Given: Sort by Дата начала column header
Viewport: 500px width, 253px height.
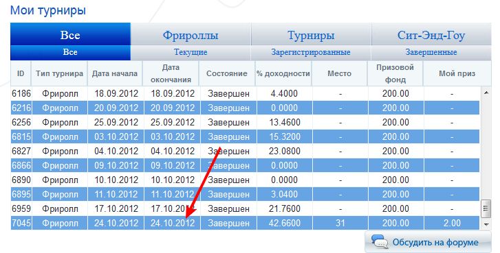Looking at the screenshot, I should (115, 73).
